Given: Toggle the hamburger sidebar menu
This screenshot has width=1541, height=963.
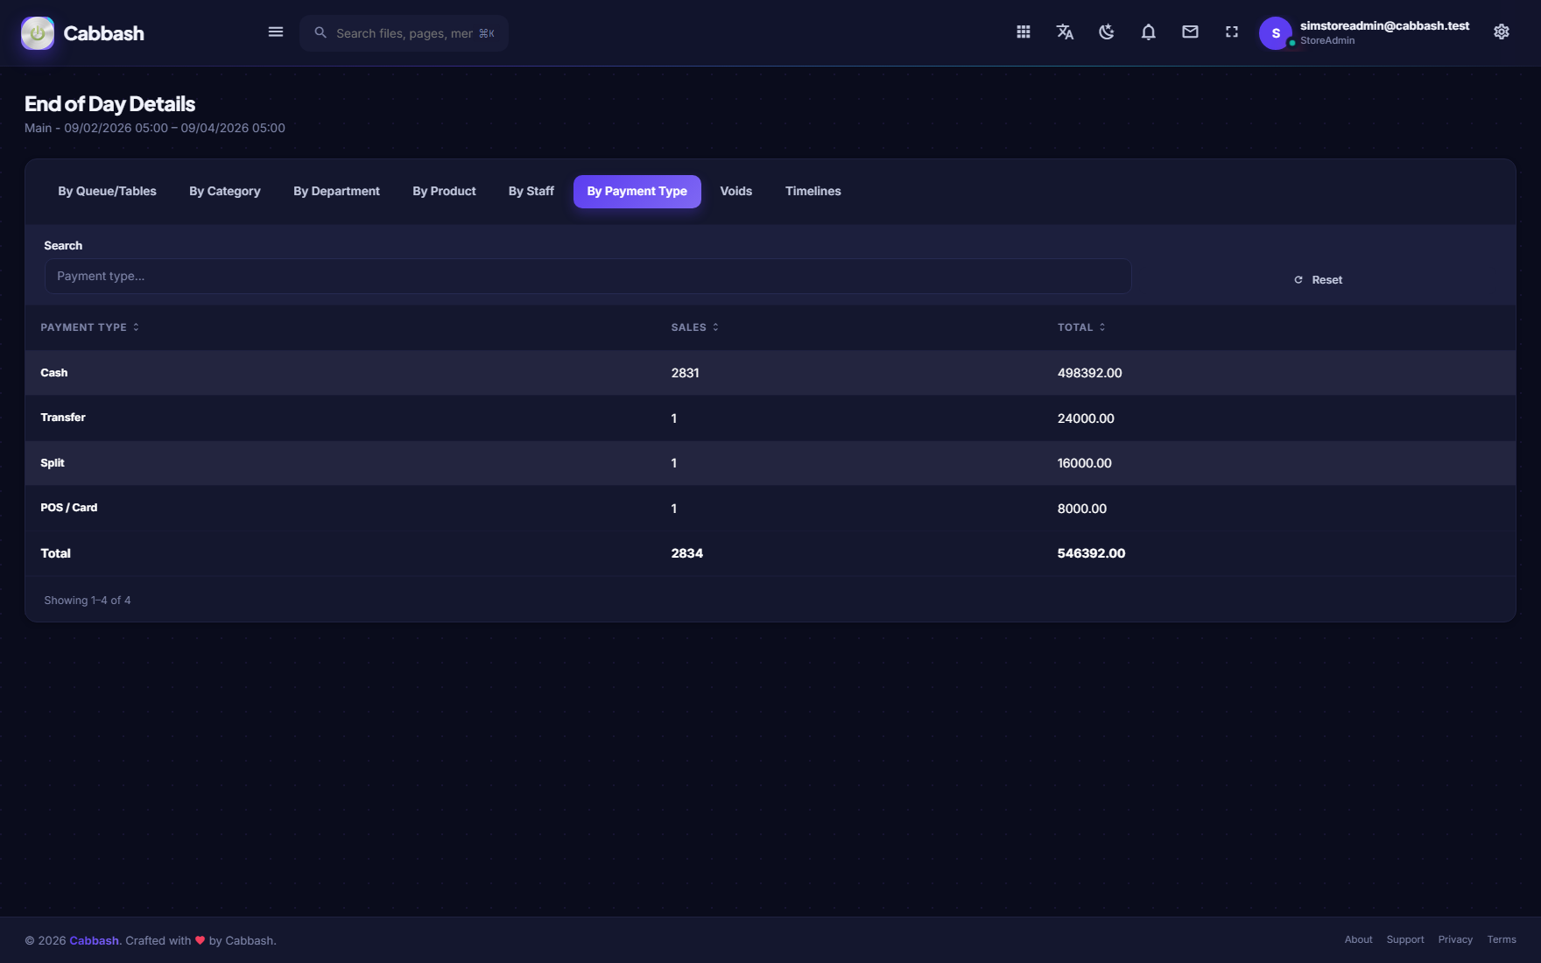Looking at the screenshot, I should click(276, 32).
